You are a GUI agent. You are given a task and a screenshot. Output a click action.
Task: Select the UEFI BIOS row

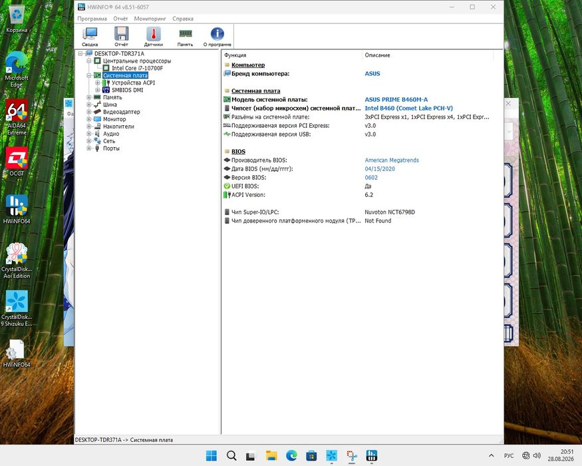pos(359,186)
